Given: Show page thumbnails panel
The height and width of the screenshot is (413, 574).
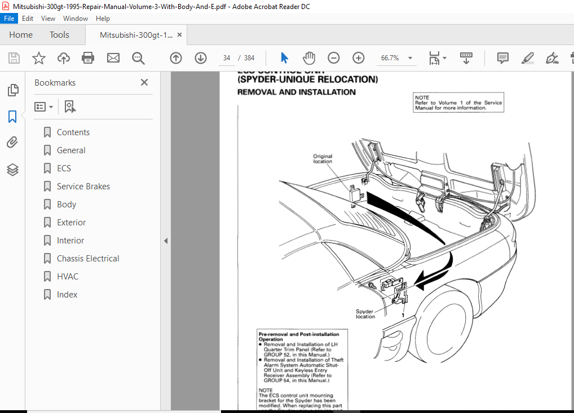Looking at the screenshot, I should 13,90.
